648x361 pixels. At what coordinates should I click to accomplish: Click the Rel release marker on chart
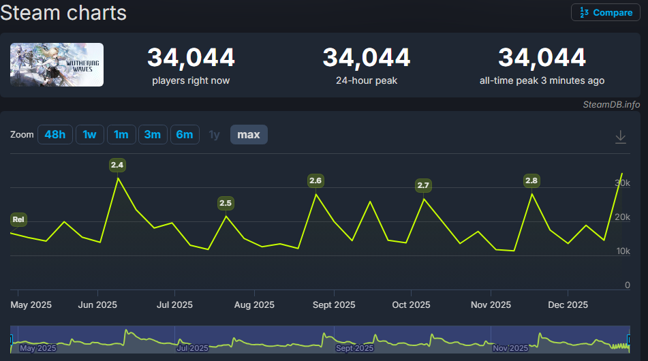pyautogui.click(x=18, y=219)
